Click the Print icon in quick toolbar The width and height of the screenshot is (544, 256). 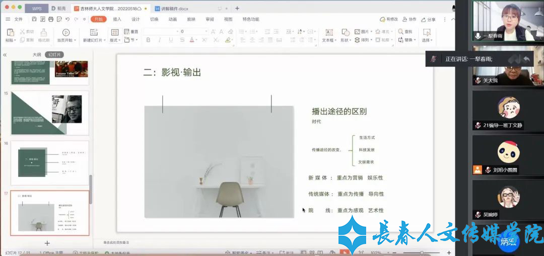click(x=50, y=19)
